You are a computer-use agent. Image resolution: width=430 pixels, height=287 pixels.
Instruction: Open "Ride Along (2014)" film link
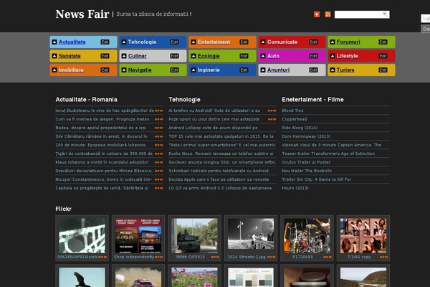tap(300, 128)
